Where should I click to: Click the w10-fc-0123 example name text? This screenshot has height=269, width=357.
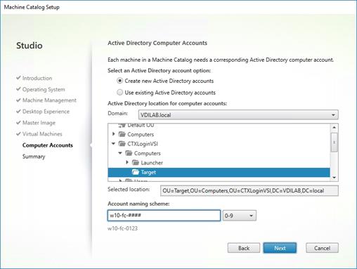pos(122,228)
